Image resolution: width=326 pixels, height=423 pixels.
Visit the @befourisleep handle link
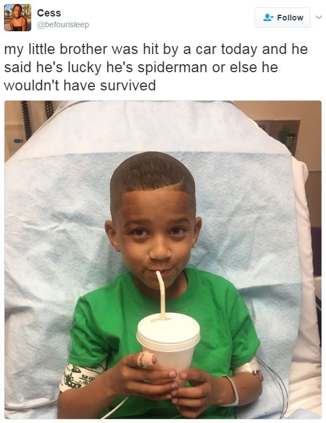[63, 25]
